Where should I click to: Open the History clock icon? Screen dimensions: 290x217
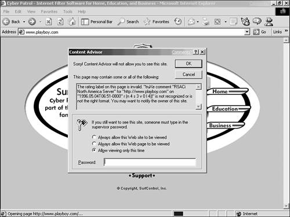tap(178, 21)
